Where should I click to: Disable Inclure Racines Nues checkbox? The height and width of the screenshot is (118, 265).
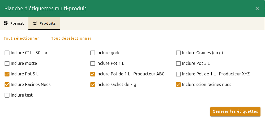pyautogui.click(x=7, y=85)
